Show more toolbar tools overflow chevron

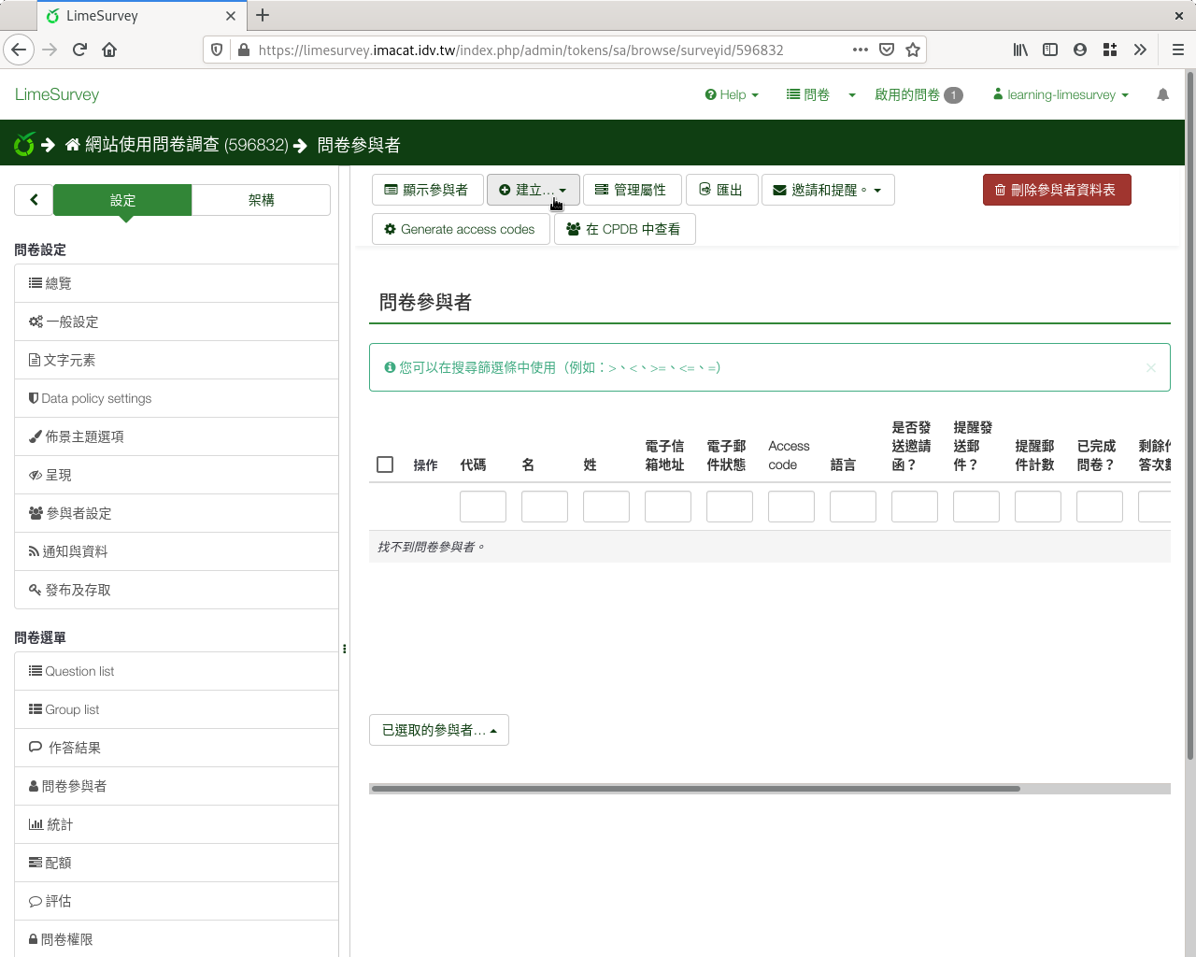coord(1140,50)
